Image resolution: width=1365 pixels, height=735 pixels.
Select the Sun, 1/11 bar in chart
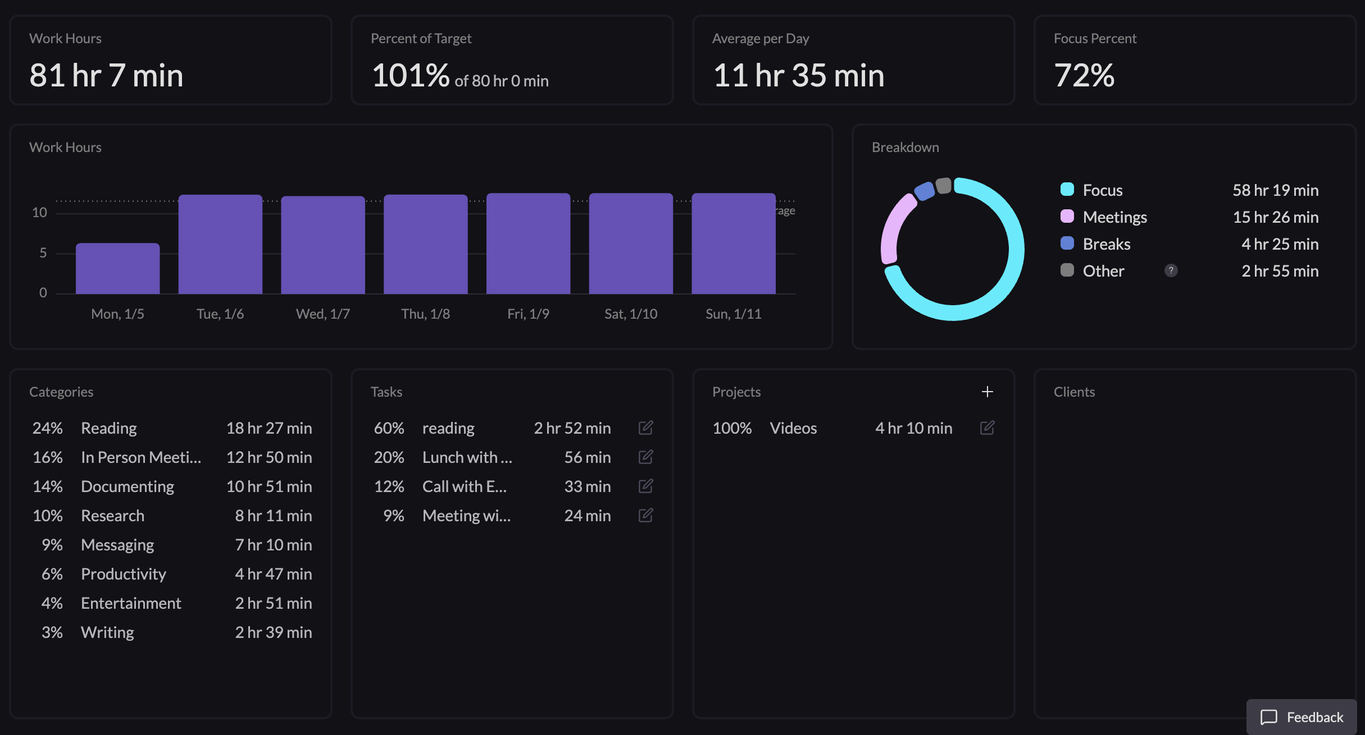[733, 244]
